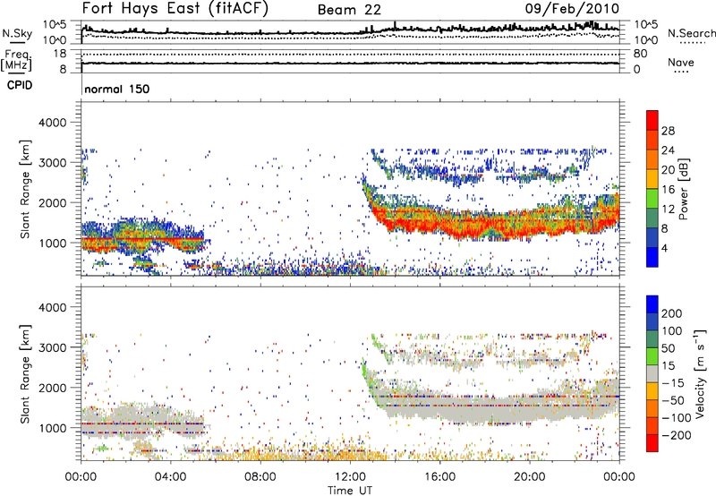The height and width of the screenshot is (496, 716).
Task: Select the "100" tick on Velocity colorbar
Action: coord(672,331)
